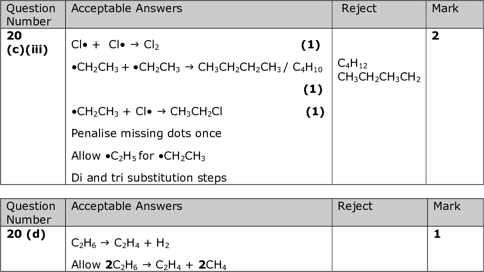Click the (1) beside the Cl2 equation
Viewport: 484px width, 272px height.
pyautogui.click(x=310, y=45)
